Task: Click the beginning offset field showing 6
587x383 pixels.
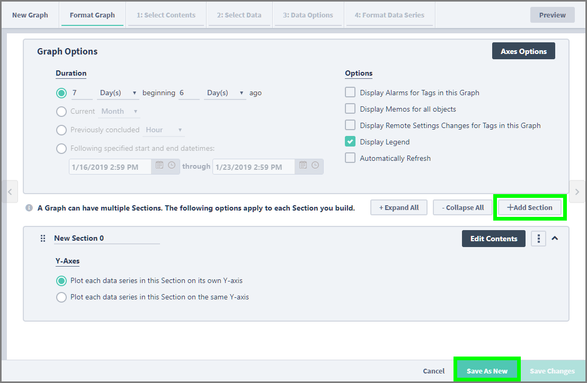Action: click(189, 93)
